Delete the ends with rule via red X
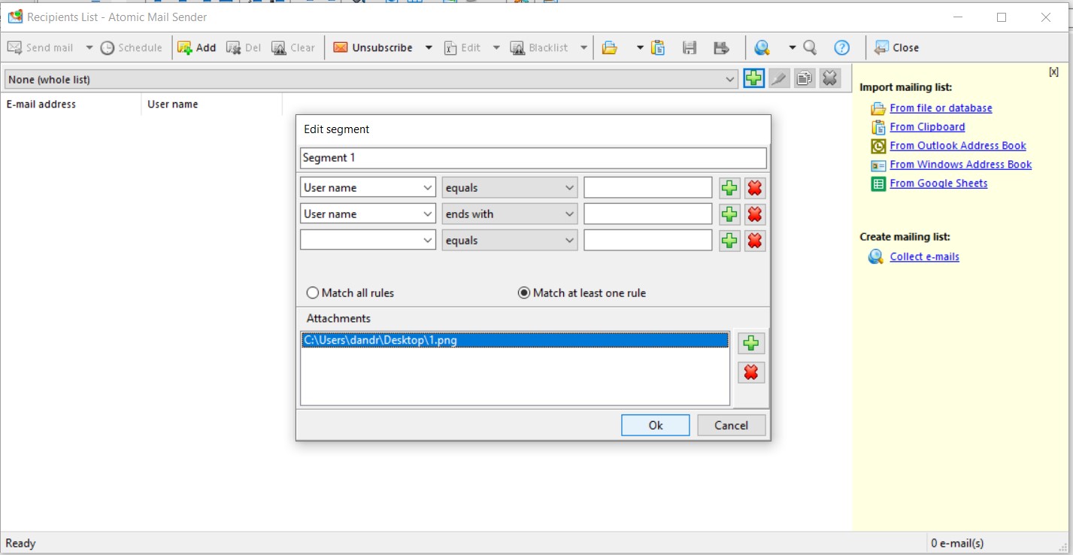The image size is (1073, 555). [x=755, y=214]
